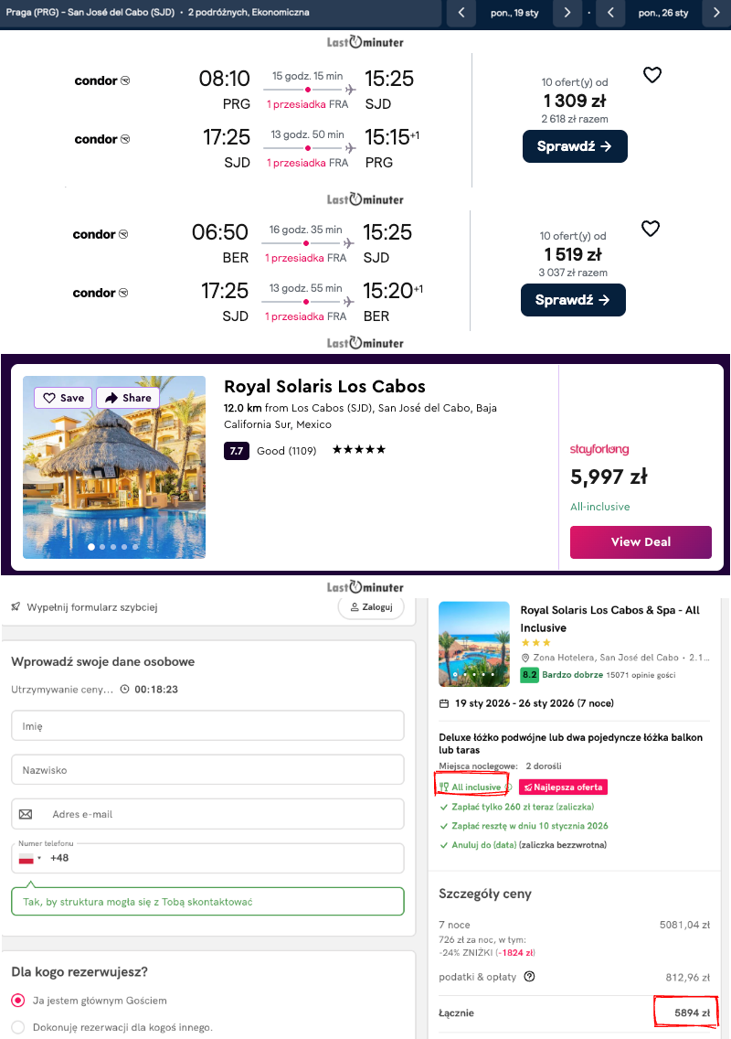Click Sprawdź for the 1 519 zł flight
The width and height of the screenshot is (731, 1039).
click(573, 300)
